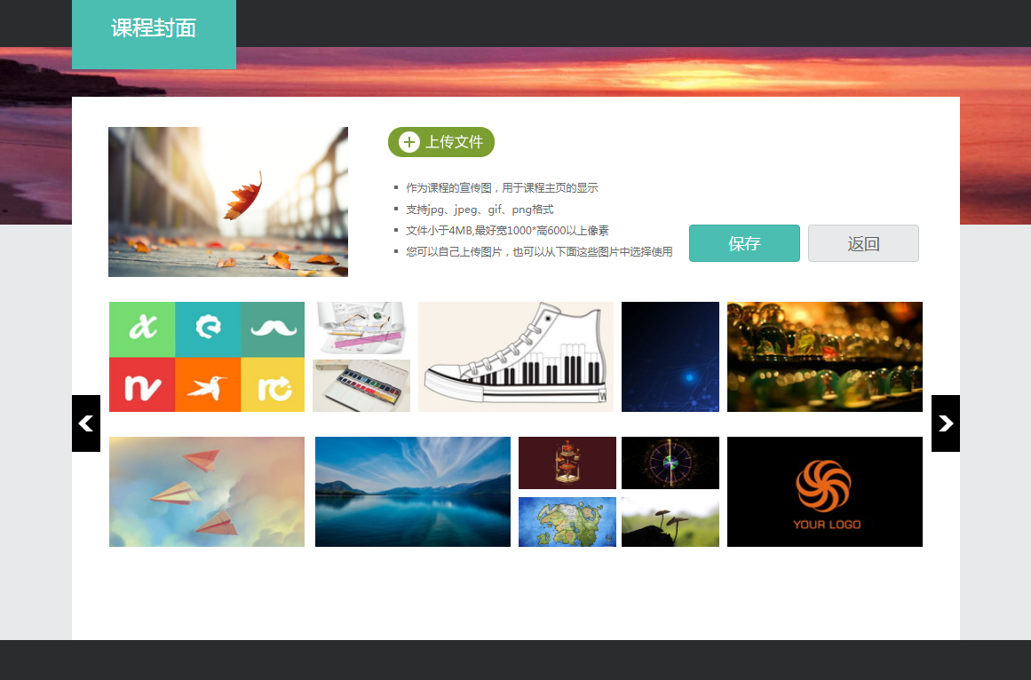Click text 您可以自己上传图片，也可以从下面这些图片中选择使用
The height and width of the screenshot is (680, 1031).
pyautogui.click(x=539, y=251)
